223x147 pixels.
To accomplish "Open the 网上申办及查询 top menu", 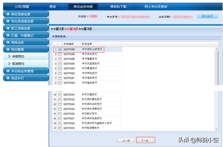I will 156,7.
